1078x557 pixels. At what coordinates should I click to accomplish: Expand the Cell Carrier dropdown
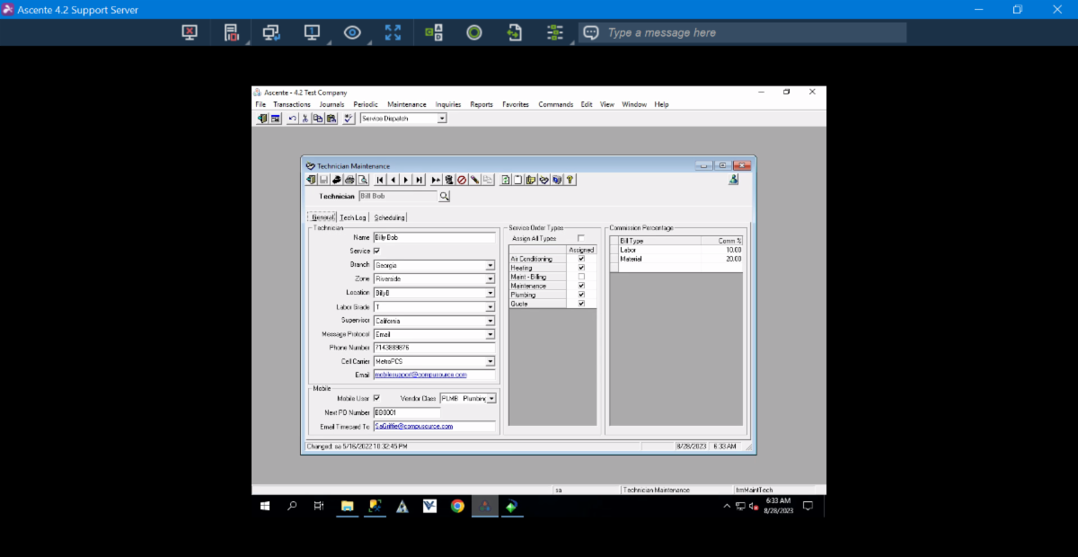pyautogui.click(x=490, y=361)
